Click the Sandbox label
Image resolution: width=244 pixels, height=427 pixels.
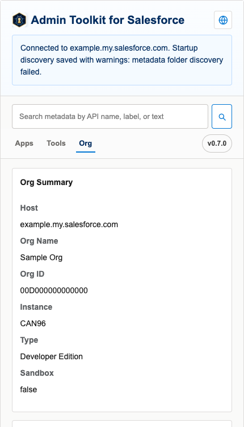point(37,373)
